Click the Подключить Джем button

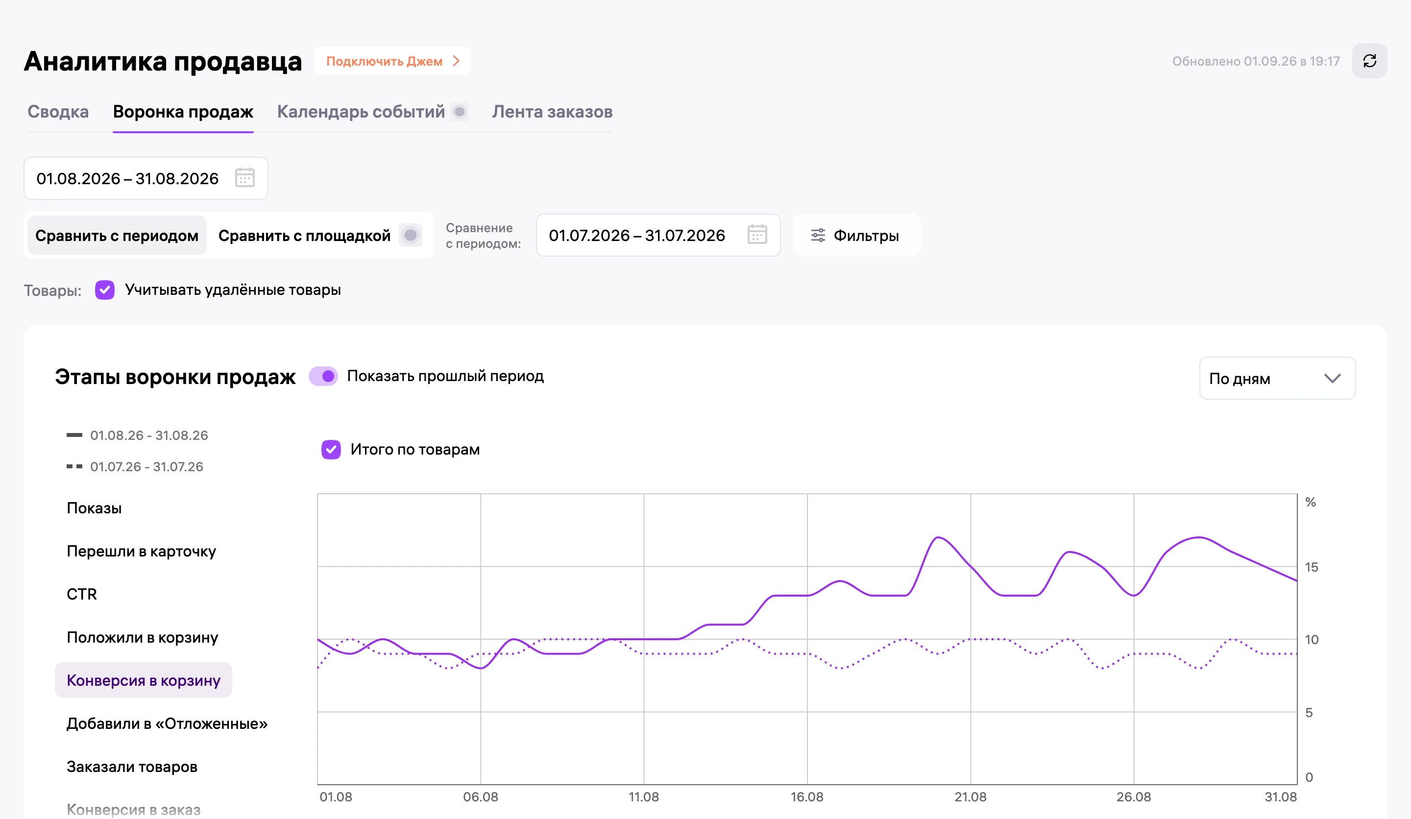392,61
